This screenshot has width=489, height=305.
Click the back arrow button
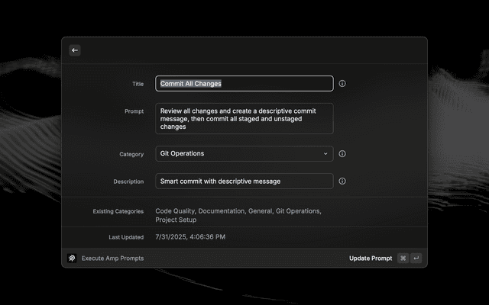point(75,50)
